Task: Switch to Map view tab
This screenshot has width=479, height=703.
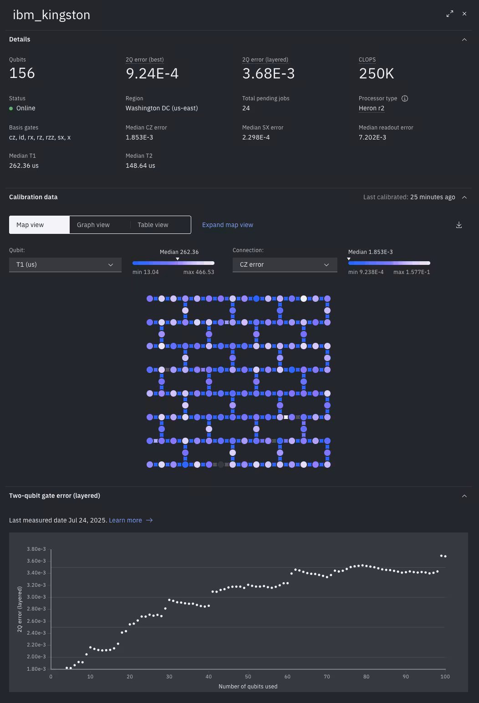Action: tap(40, 225)
